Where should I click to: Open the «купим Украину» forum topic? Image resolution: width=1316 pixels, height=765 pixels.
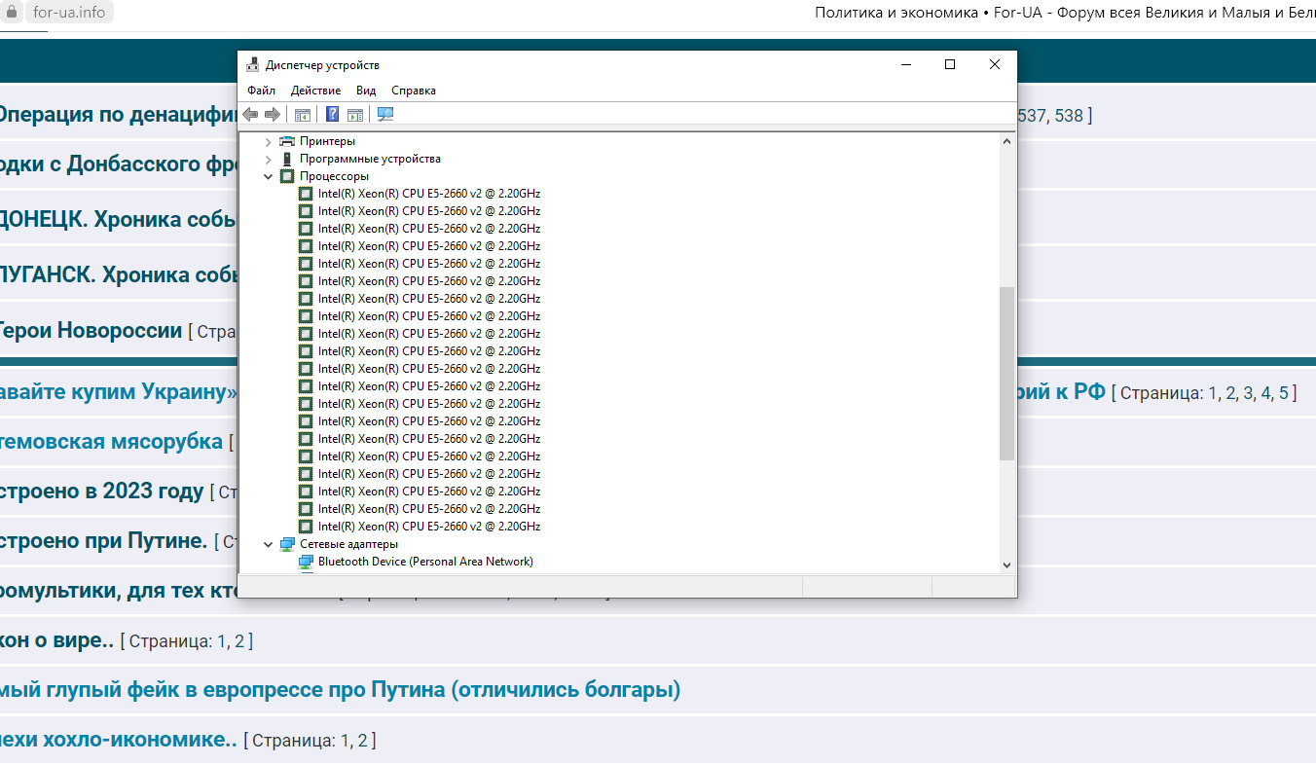click(118, 391)
